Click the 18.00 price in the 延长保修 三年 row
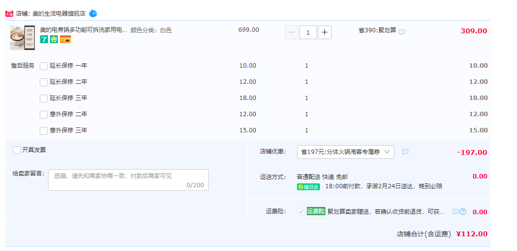Image resolution: width=517 pixels, height=251 pixels. point(247,98)
